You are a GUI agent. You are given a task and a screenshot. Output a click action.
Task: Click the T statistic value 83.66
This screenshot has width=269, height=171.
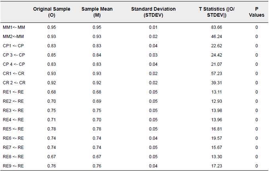pos(217,27)
